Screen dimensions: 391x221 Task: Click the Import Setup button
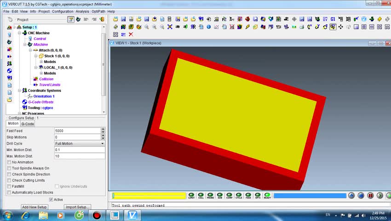coord(77,207)
